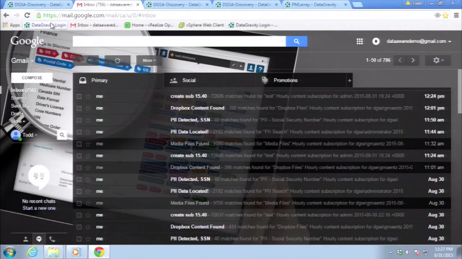Open Inbox (756) folder
The width and height of the screenshot is (462, 259).
pyautogui.click(x=23, y=90)
